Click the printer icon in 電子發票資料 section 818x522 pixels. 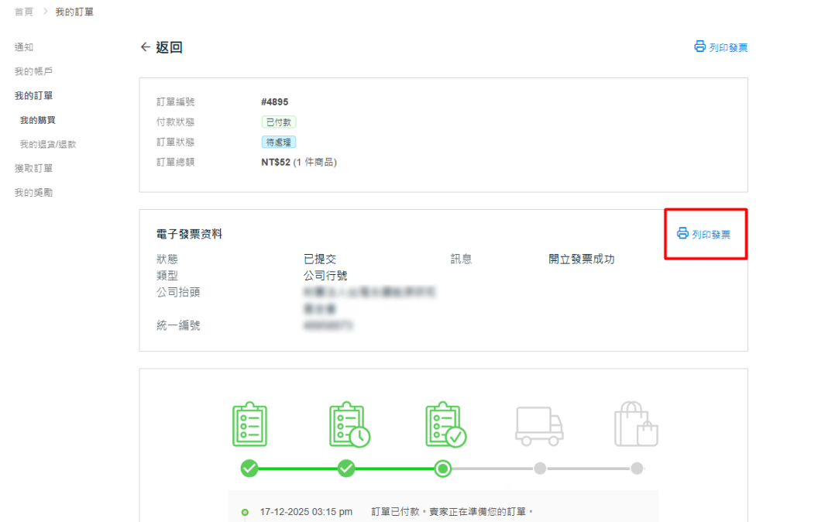[682, 233]
